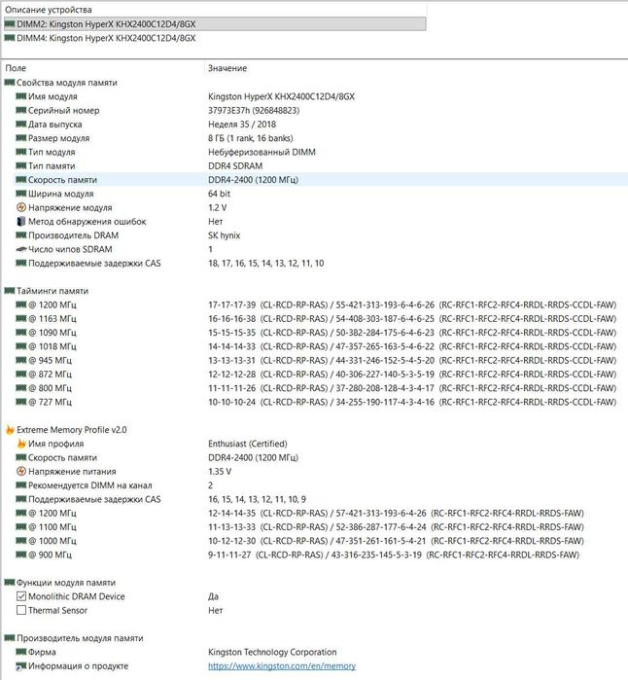Image resolution: width=628 pixels, height=680 pixels.
Task: Click icon beside Свойства модуля памяти
Action: coord(10,83)
